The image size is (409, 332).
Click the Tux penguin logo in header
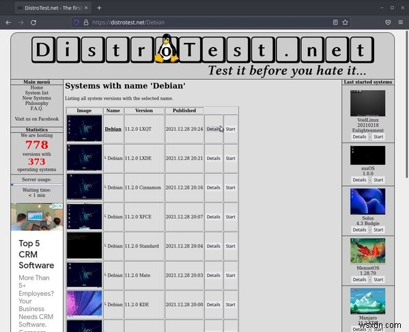[x=167, y=48]
